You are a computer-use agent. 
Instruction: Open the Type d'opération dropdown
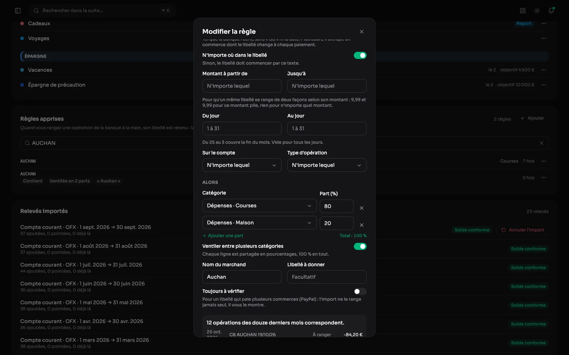327,165
